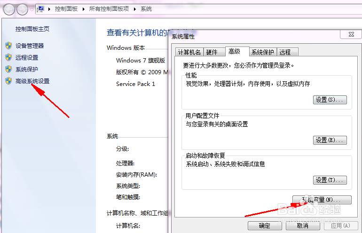Expand the arrow after 控制面板 in breadcrumb
Screen dimensions: 362x233
[84, 9]
